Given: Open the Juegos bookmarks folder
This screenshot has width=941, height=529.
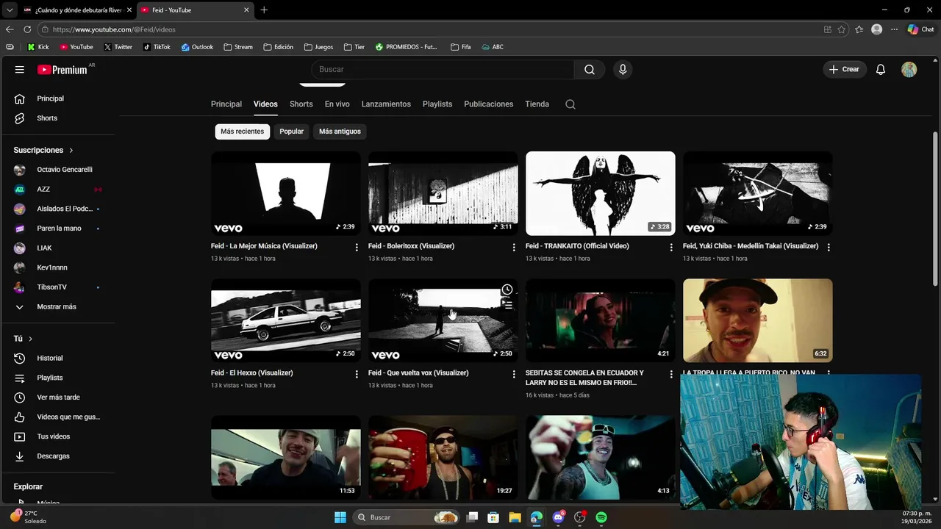Looking at the screenshot, I should pyautogui.click(x=318, y=47).
